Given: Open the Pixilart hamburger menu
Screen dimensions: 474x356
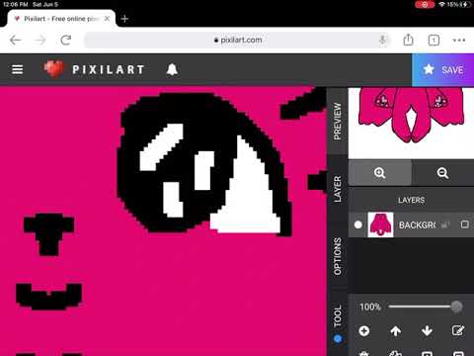Looking at the screenshot, I should 17,69.
